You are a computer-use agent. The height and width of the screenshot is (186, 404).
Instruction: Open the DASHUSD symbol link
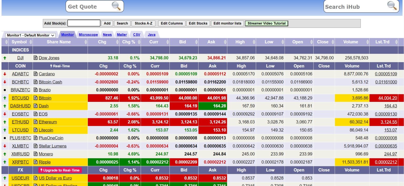click(x=21, y=106)
